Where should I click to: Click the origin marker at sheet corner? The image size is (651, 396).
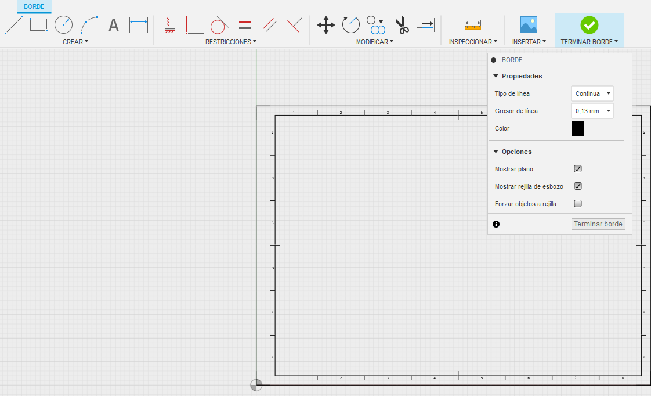pos(256,385)
